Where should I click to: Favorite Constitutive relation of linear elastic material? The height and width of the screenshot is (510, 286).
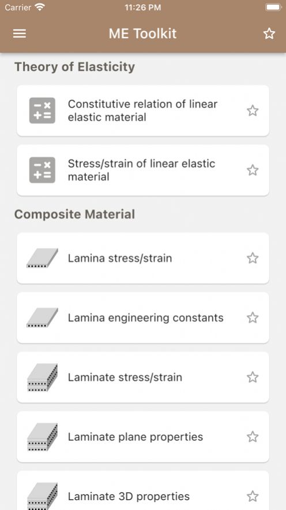[253, 110]
